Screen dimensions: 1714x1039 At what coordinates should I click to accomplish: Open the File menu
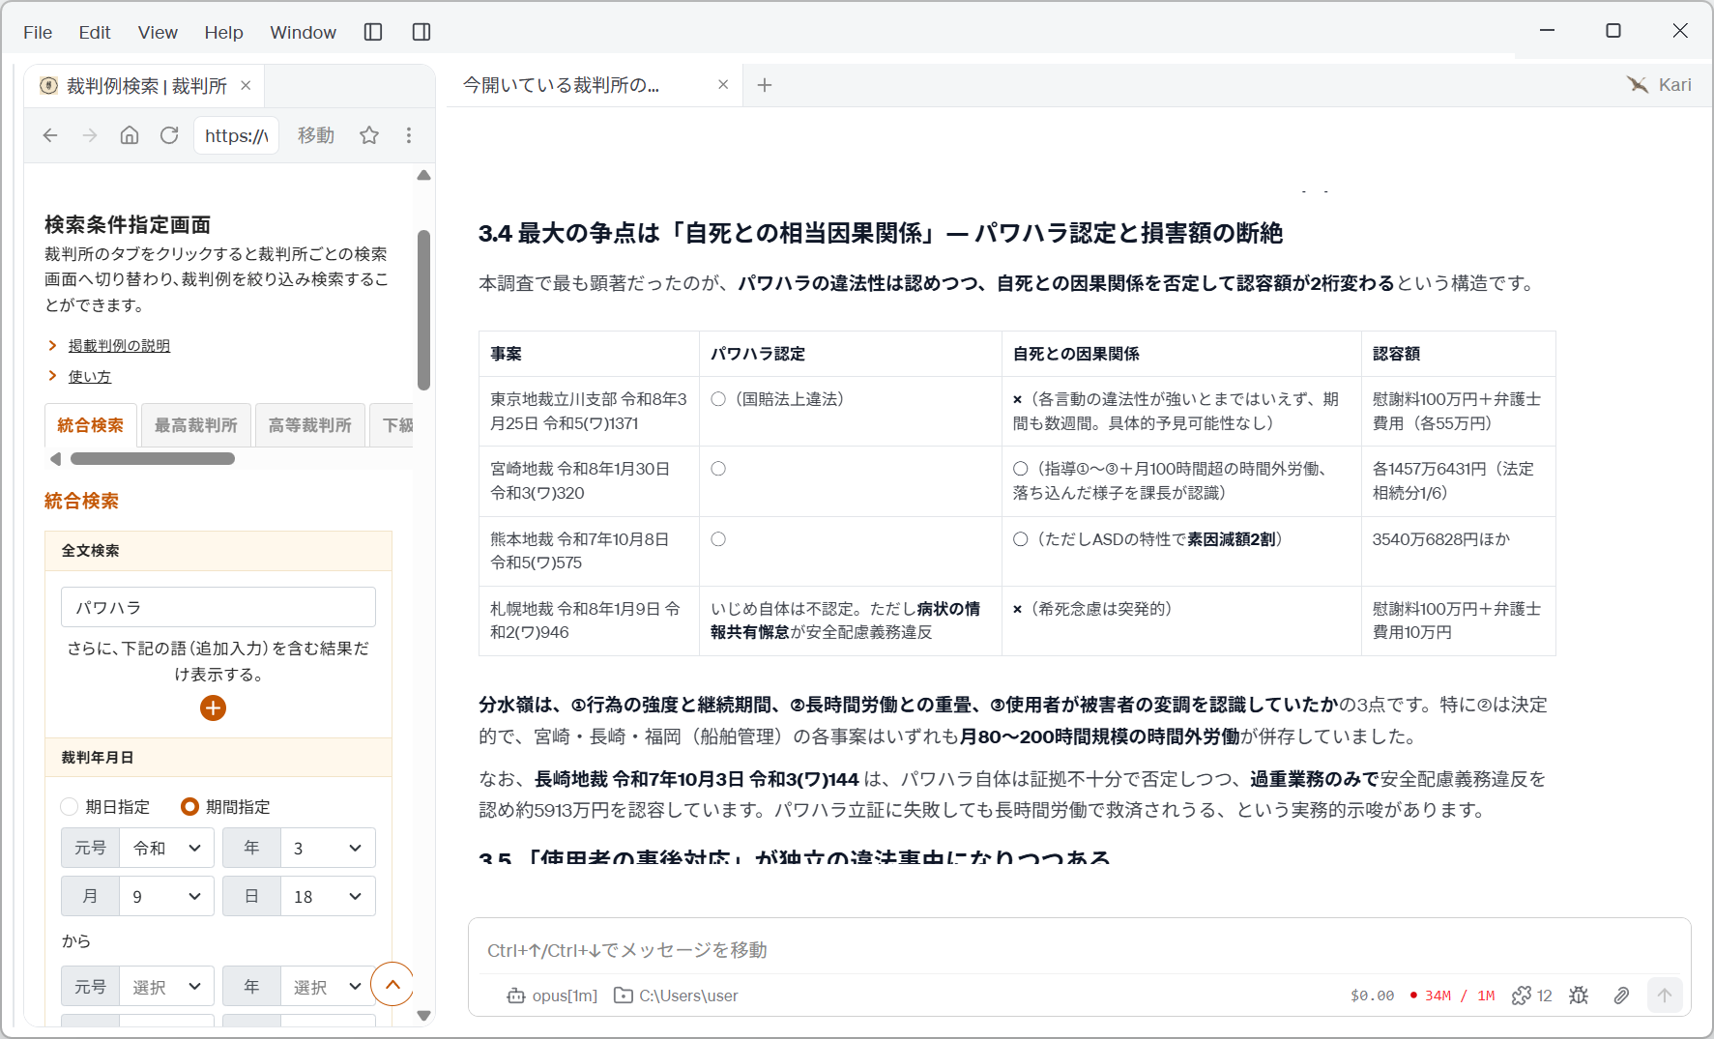(x=38, y=32)
